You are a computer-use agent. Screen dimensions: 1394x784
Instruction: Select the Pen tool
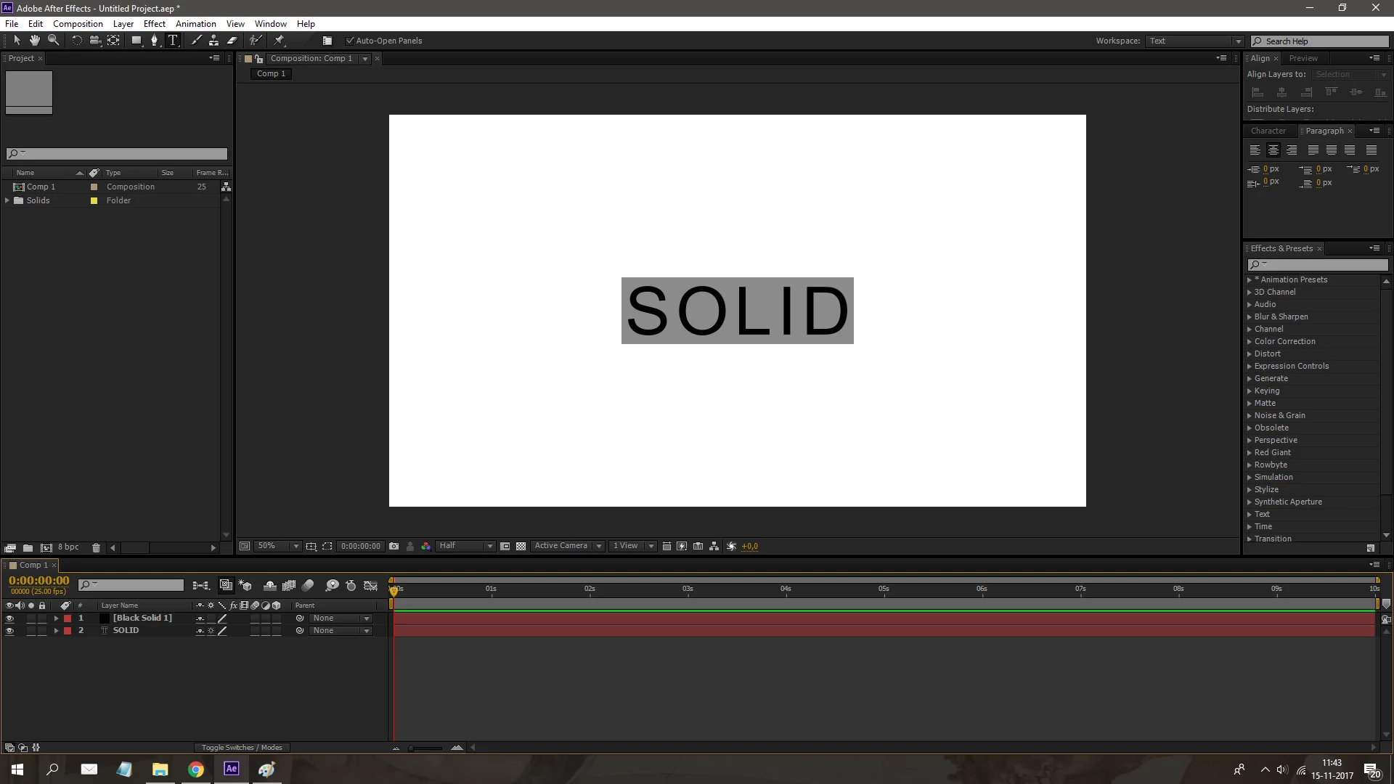154,41
